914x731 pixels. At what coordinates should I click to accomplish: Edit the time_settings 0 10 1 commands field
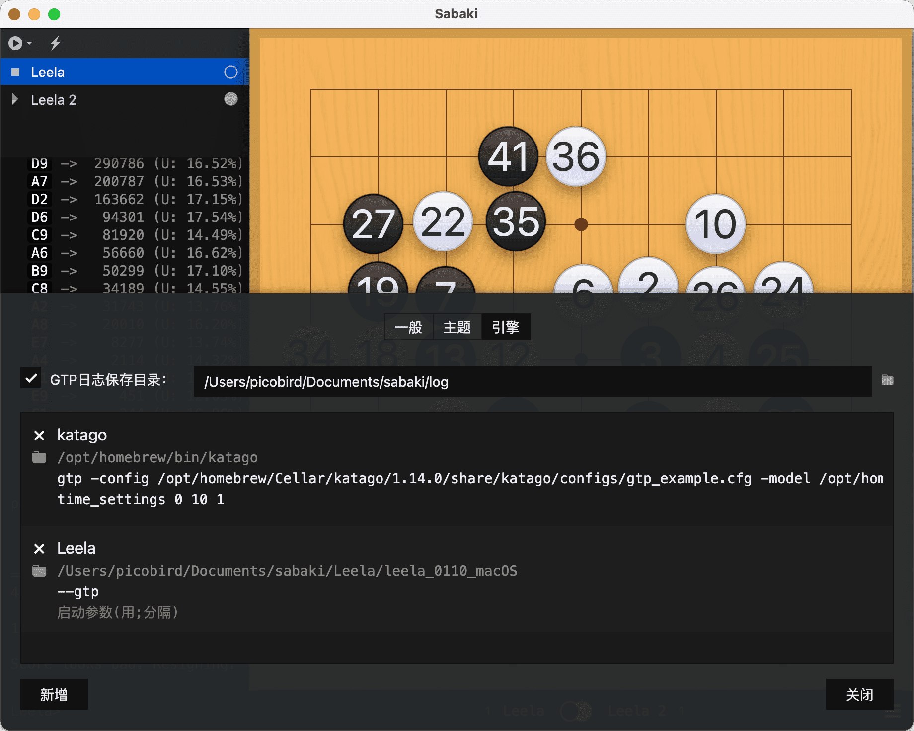(x=470, y=499)
